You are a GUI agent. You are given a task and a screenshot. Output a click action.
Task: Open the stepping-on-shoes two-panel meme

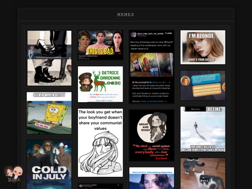pos(49,58)
